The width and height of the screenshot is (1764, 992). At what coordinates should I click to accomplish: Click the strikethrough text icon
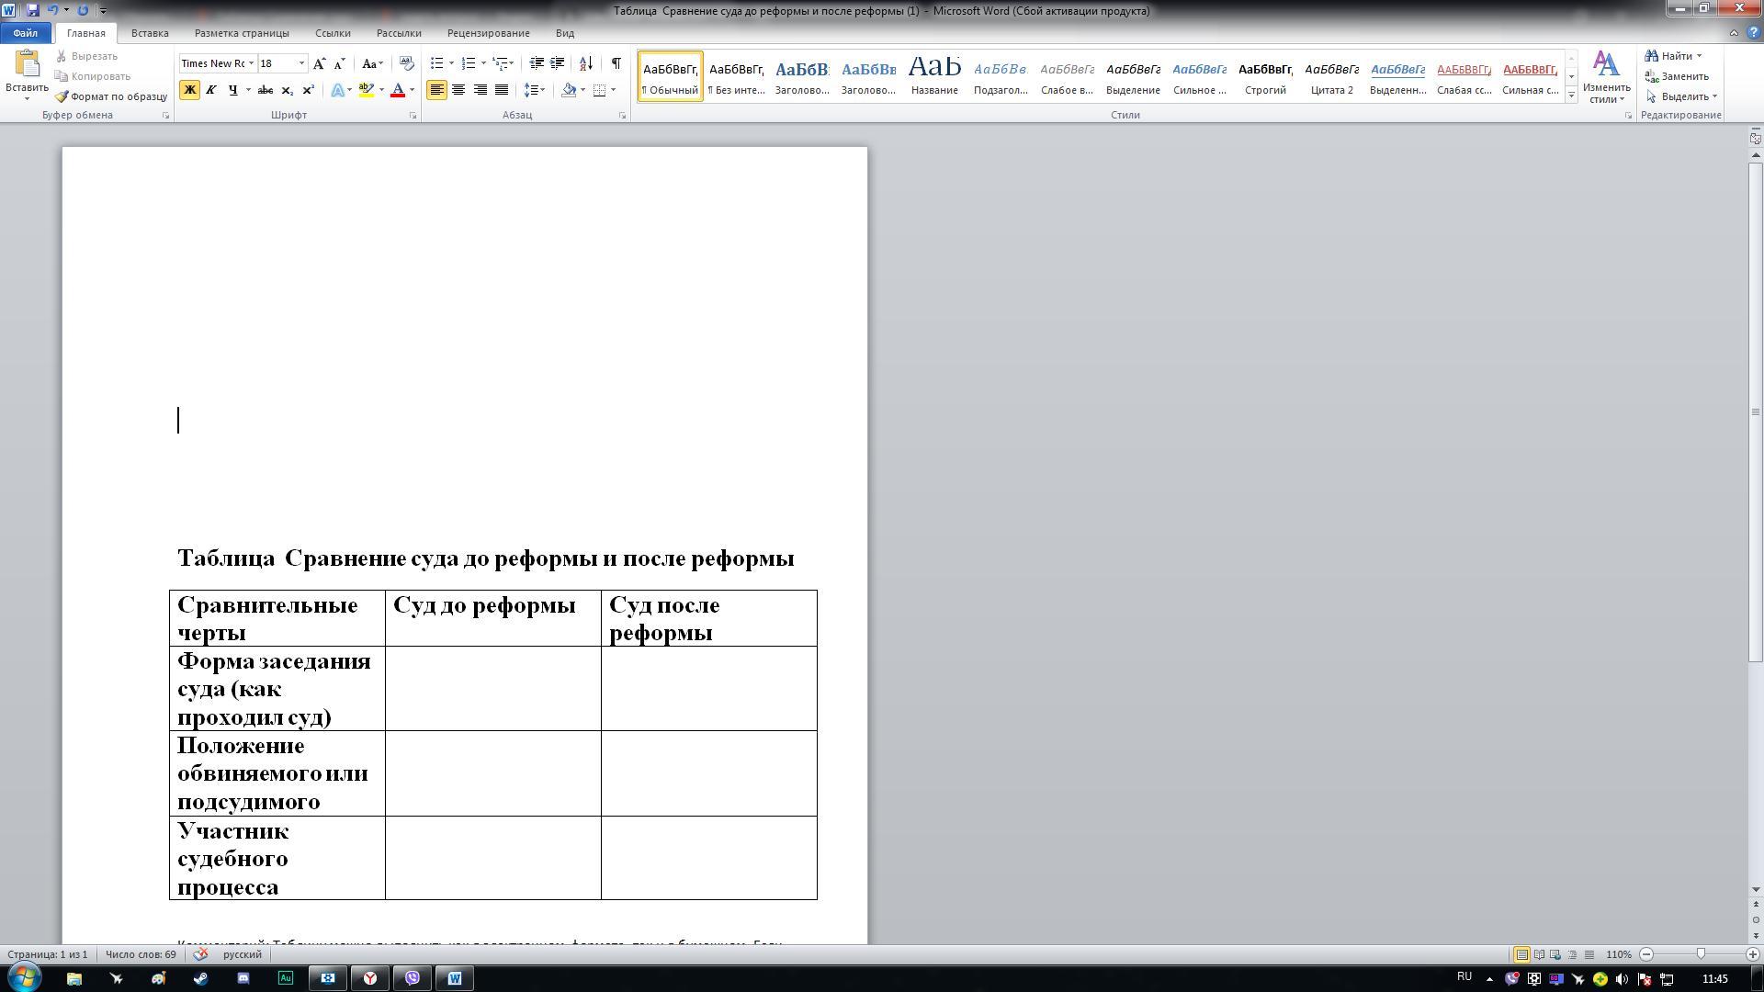click(265, 90)
